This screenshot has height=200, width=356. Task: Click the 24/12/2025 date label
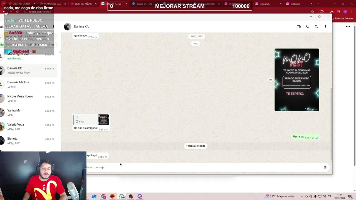(x=196, y=36)
